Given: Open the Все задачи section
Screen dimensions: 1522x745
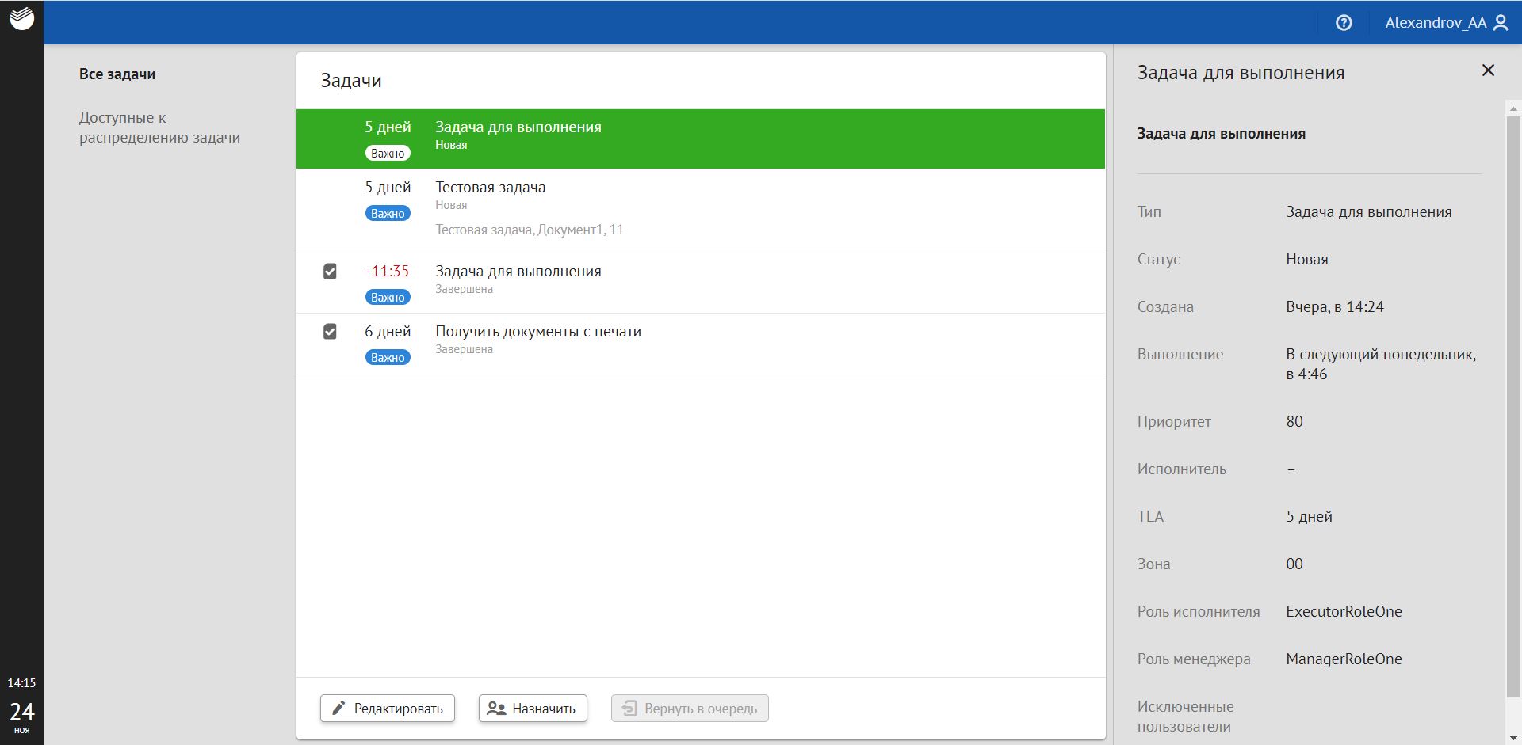Looking at the screenshot, I should [x=117, y=74].
